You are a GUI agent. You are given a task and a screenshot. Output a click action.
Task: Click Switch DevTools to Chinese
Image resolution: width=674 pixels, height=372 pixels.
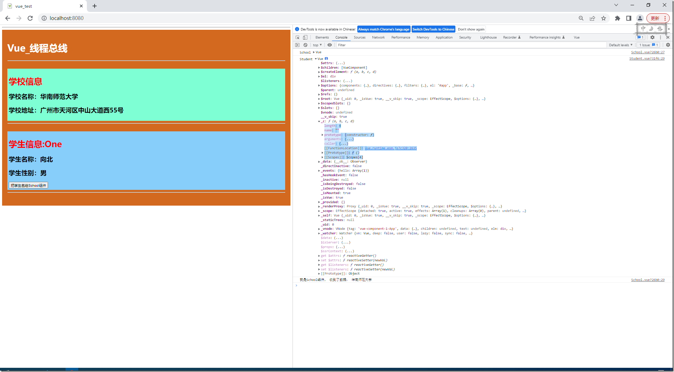(433, 29)
